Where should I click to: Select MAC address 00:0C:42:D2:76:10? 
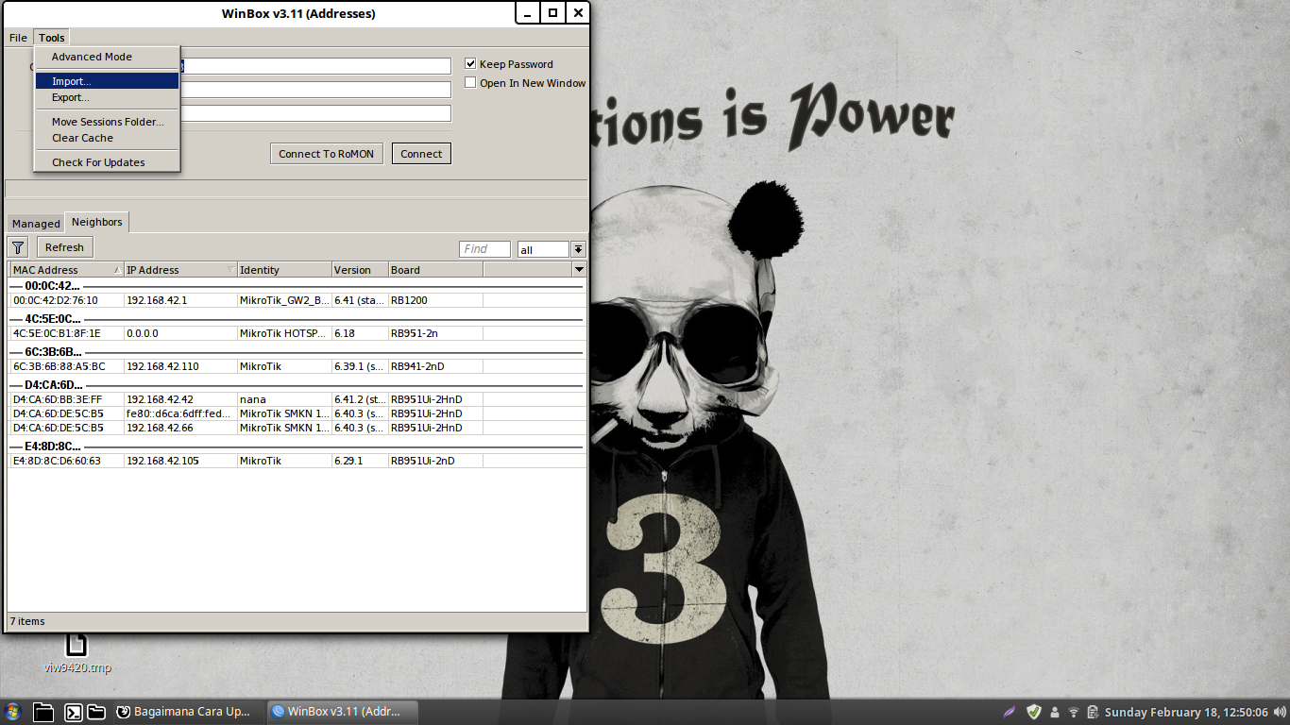click(x=55, y=300)
